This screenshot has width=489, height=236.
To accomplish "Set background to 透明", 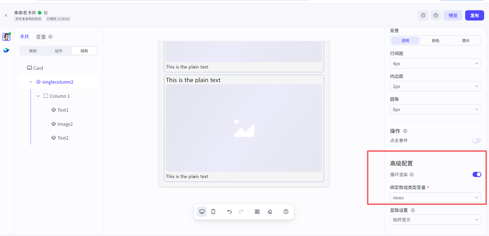I will pos(405,41).
